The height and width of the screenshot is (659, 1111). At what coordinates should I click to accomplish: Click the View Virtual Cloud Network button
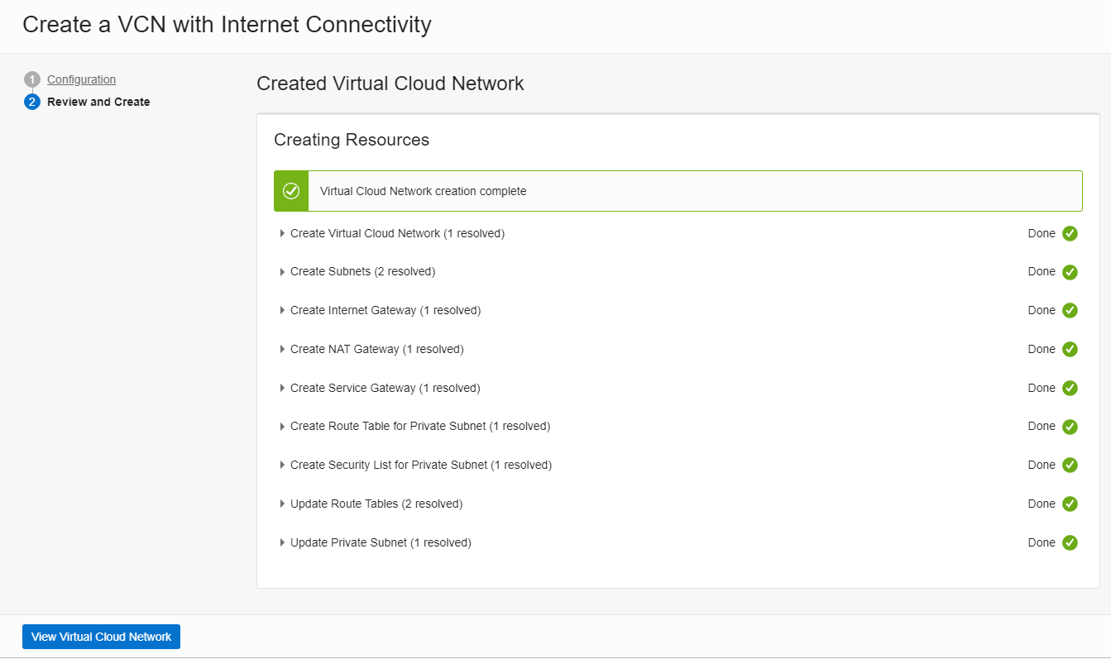point(100,636)
